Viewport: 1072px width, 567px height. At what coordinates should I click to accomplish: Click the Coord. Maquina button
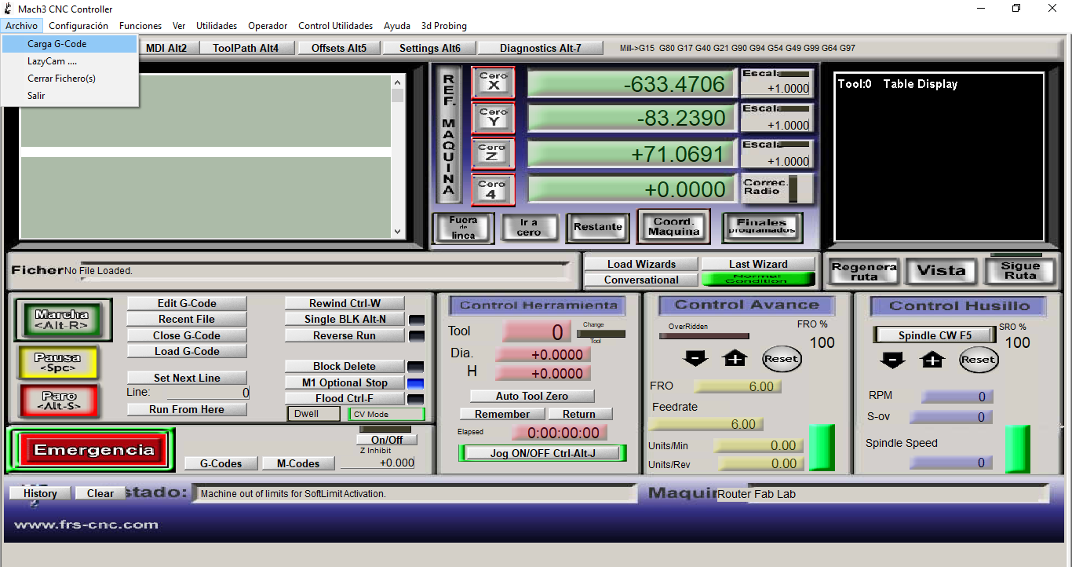click(674, 226)
